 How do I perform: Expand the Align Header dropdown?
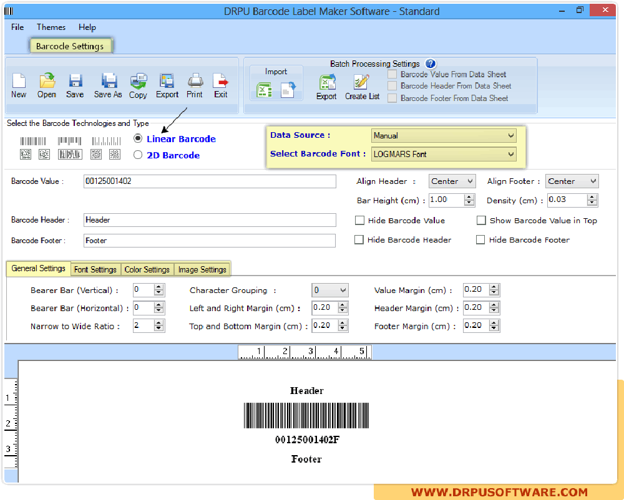(452, 181)
